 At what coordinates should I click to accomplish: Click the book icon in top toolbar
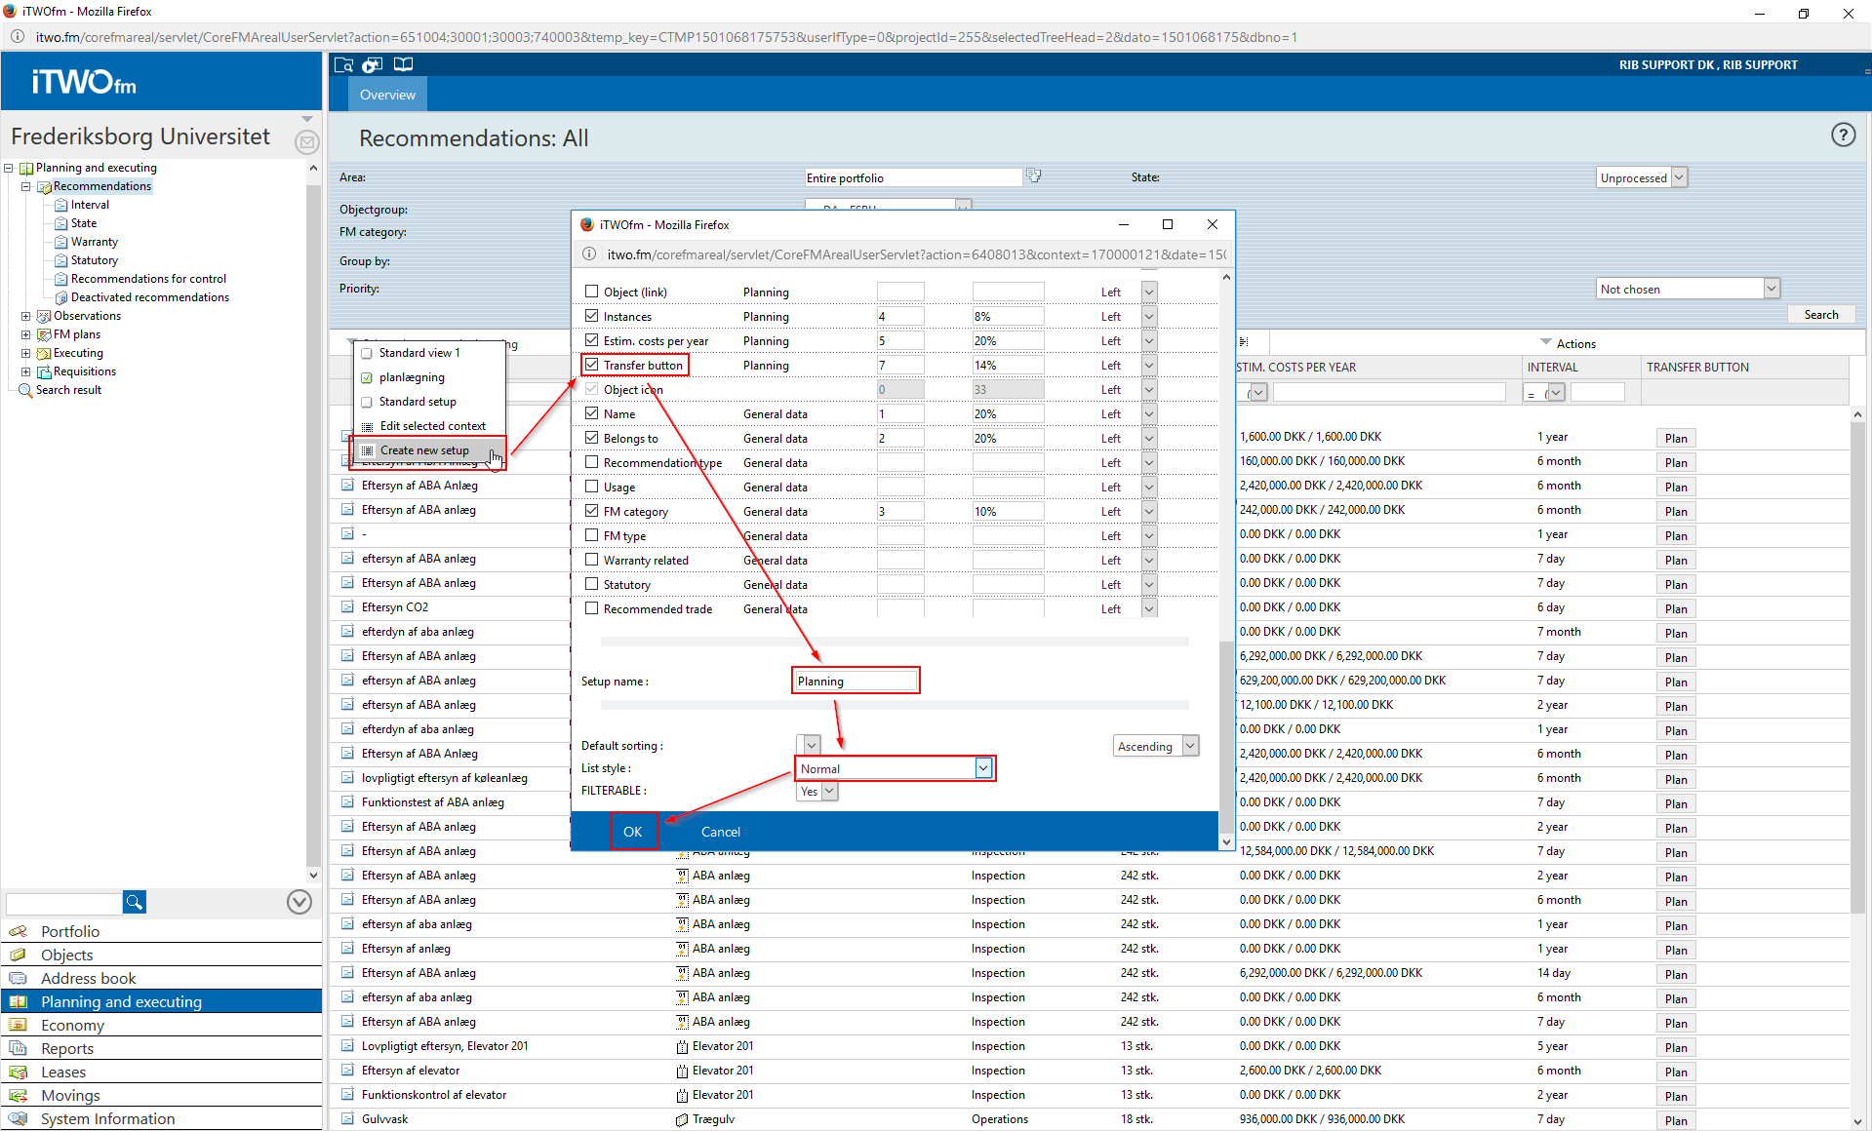click(403, 65)
